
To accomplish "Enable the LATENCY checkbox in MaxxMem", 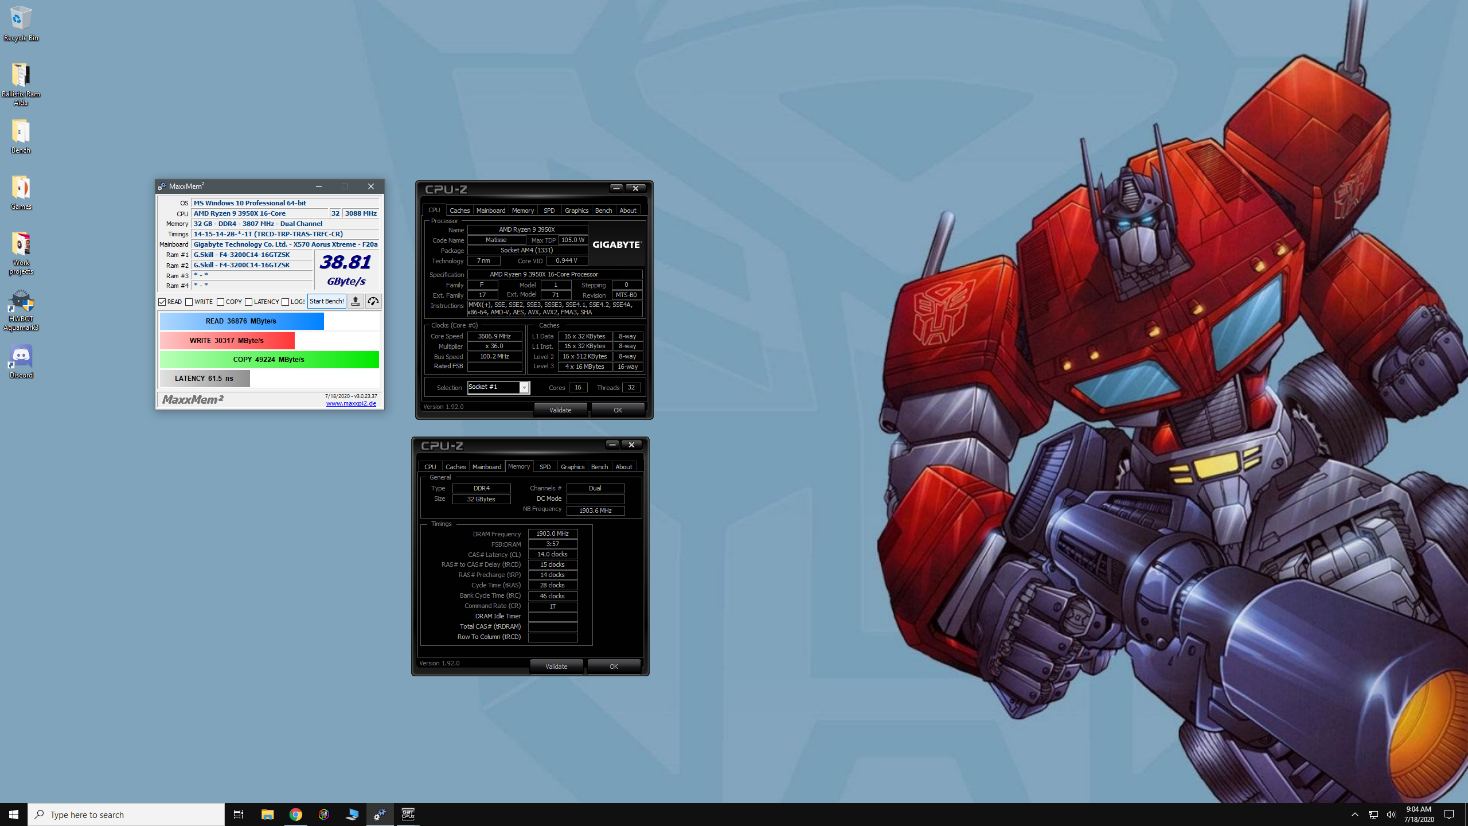I will pyautogui.click(x=249, y=302).
